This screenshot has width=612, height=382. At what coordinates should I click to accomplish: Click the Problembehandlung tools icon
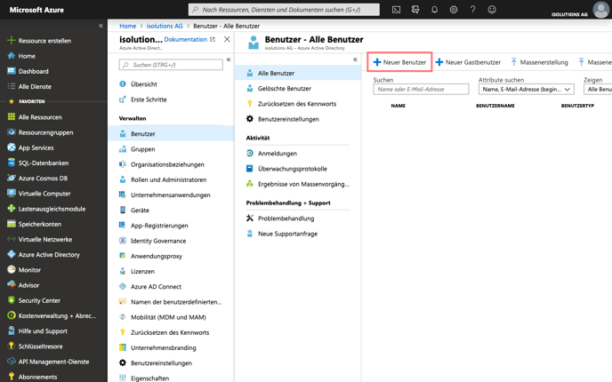point(250,218)
